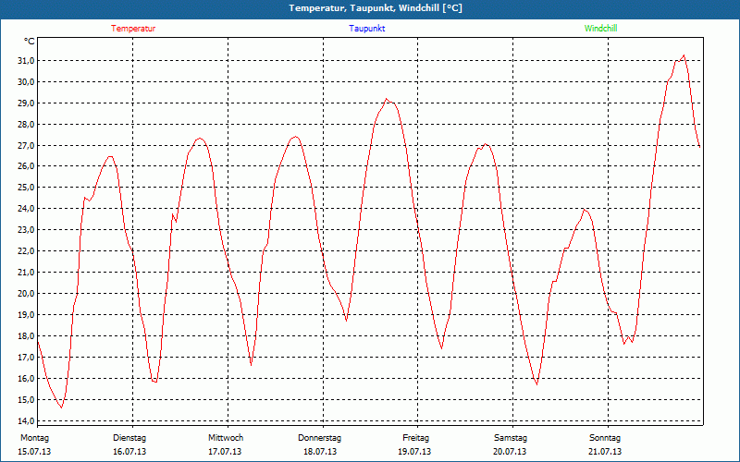Click the Dienstag day label

click(129, 438)
